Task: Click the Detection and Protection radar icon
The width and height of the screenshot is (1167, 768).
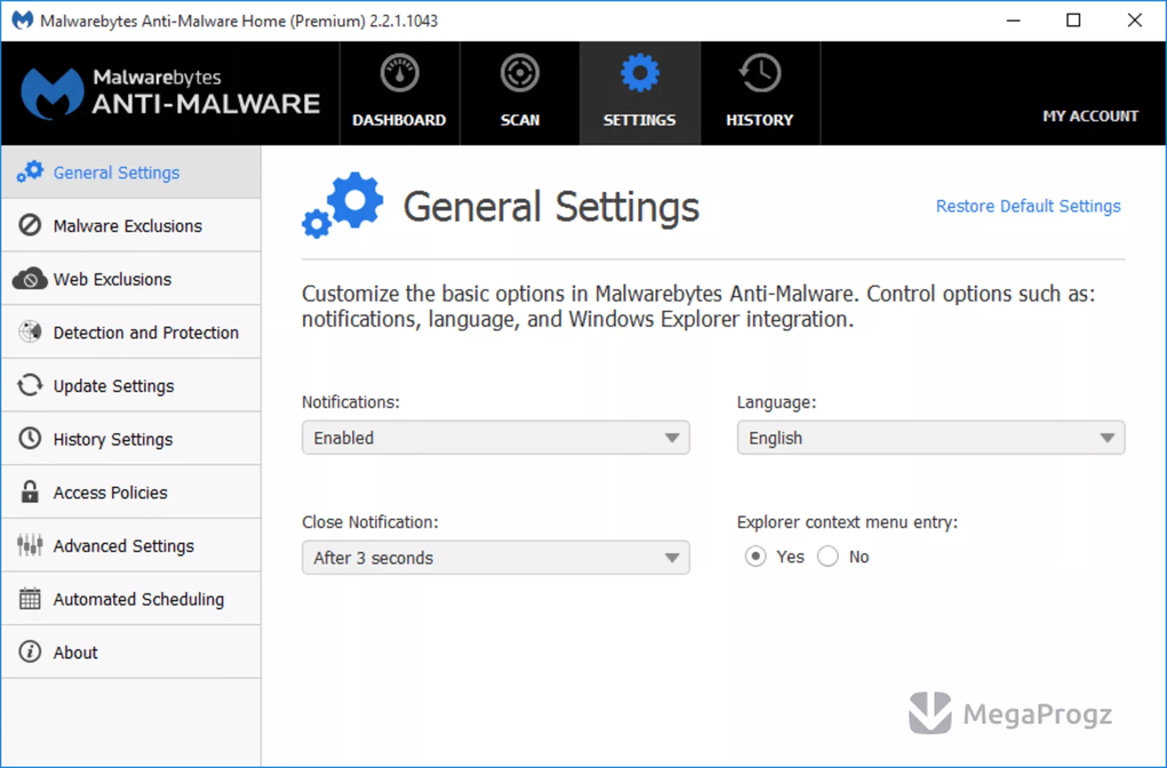Action: tap(30, 332)
